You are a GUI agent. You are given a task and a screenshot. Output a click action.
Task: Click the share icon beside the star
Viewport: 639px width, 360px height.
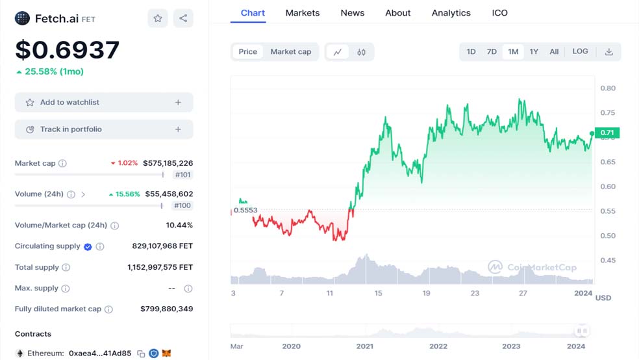pyautogui.click(x=183, y=18)
